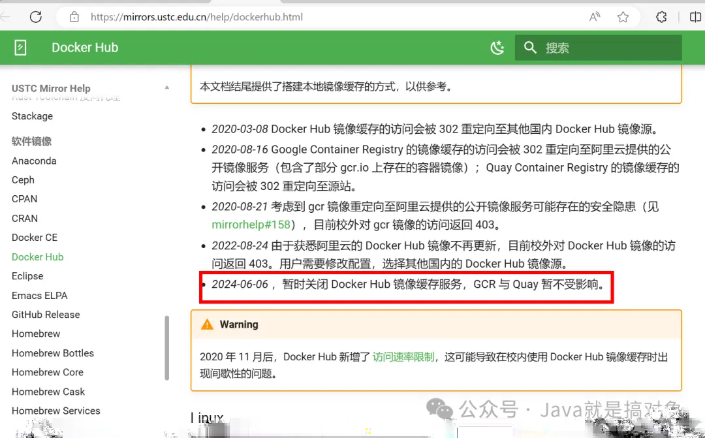
Task: Open the Homebrew Services sidebar link
Action: 55,411
